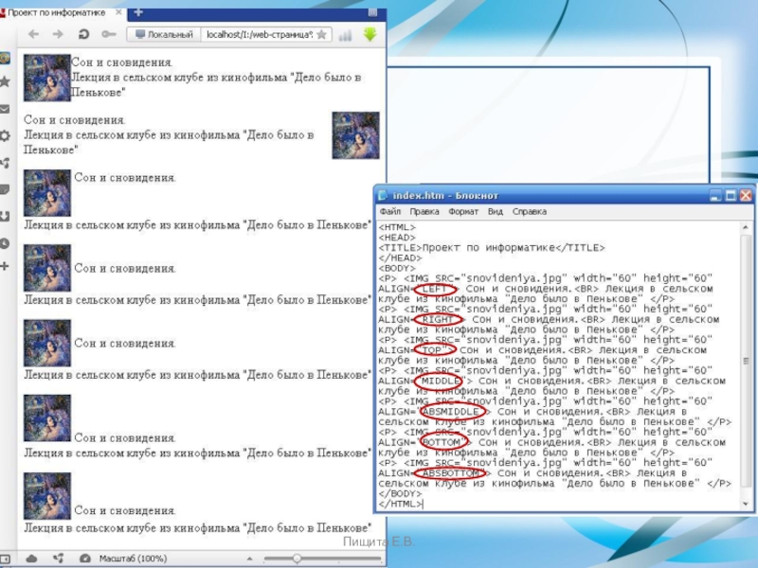Open the sidebar mail envelope panel
Image resolution: width=758 pixels, height=568 pixels.
[x=6, y=109]
